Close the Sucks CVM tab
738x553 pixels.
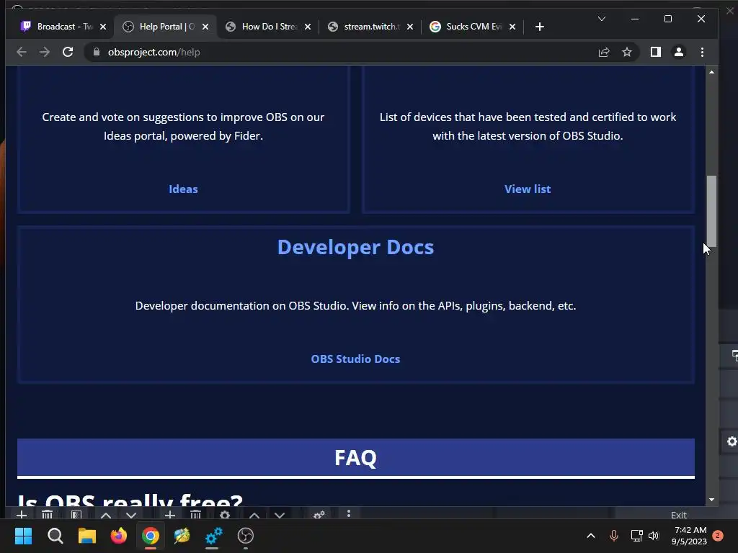[512, 27]
